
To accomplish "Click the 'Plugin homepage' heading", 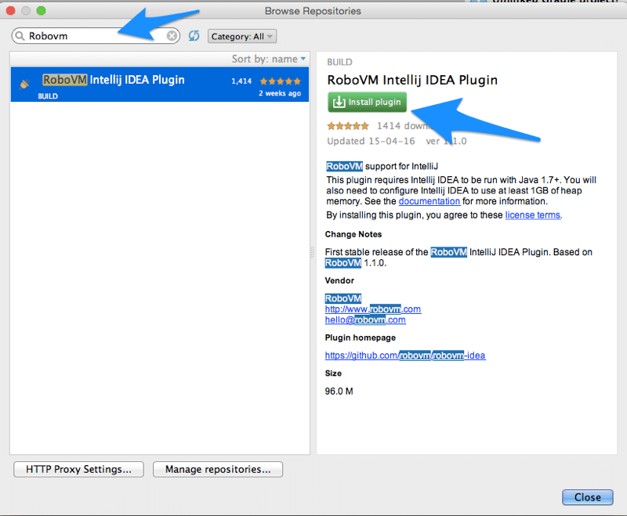I will click(x=360, y=338).
